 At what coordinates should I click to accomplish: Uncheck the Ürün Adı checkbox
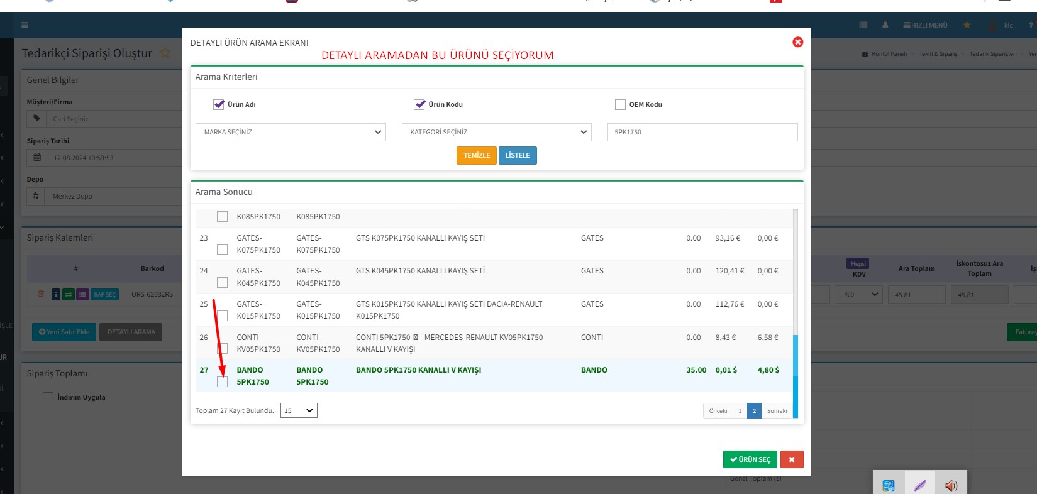point(219,104)
